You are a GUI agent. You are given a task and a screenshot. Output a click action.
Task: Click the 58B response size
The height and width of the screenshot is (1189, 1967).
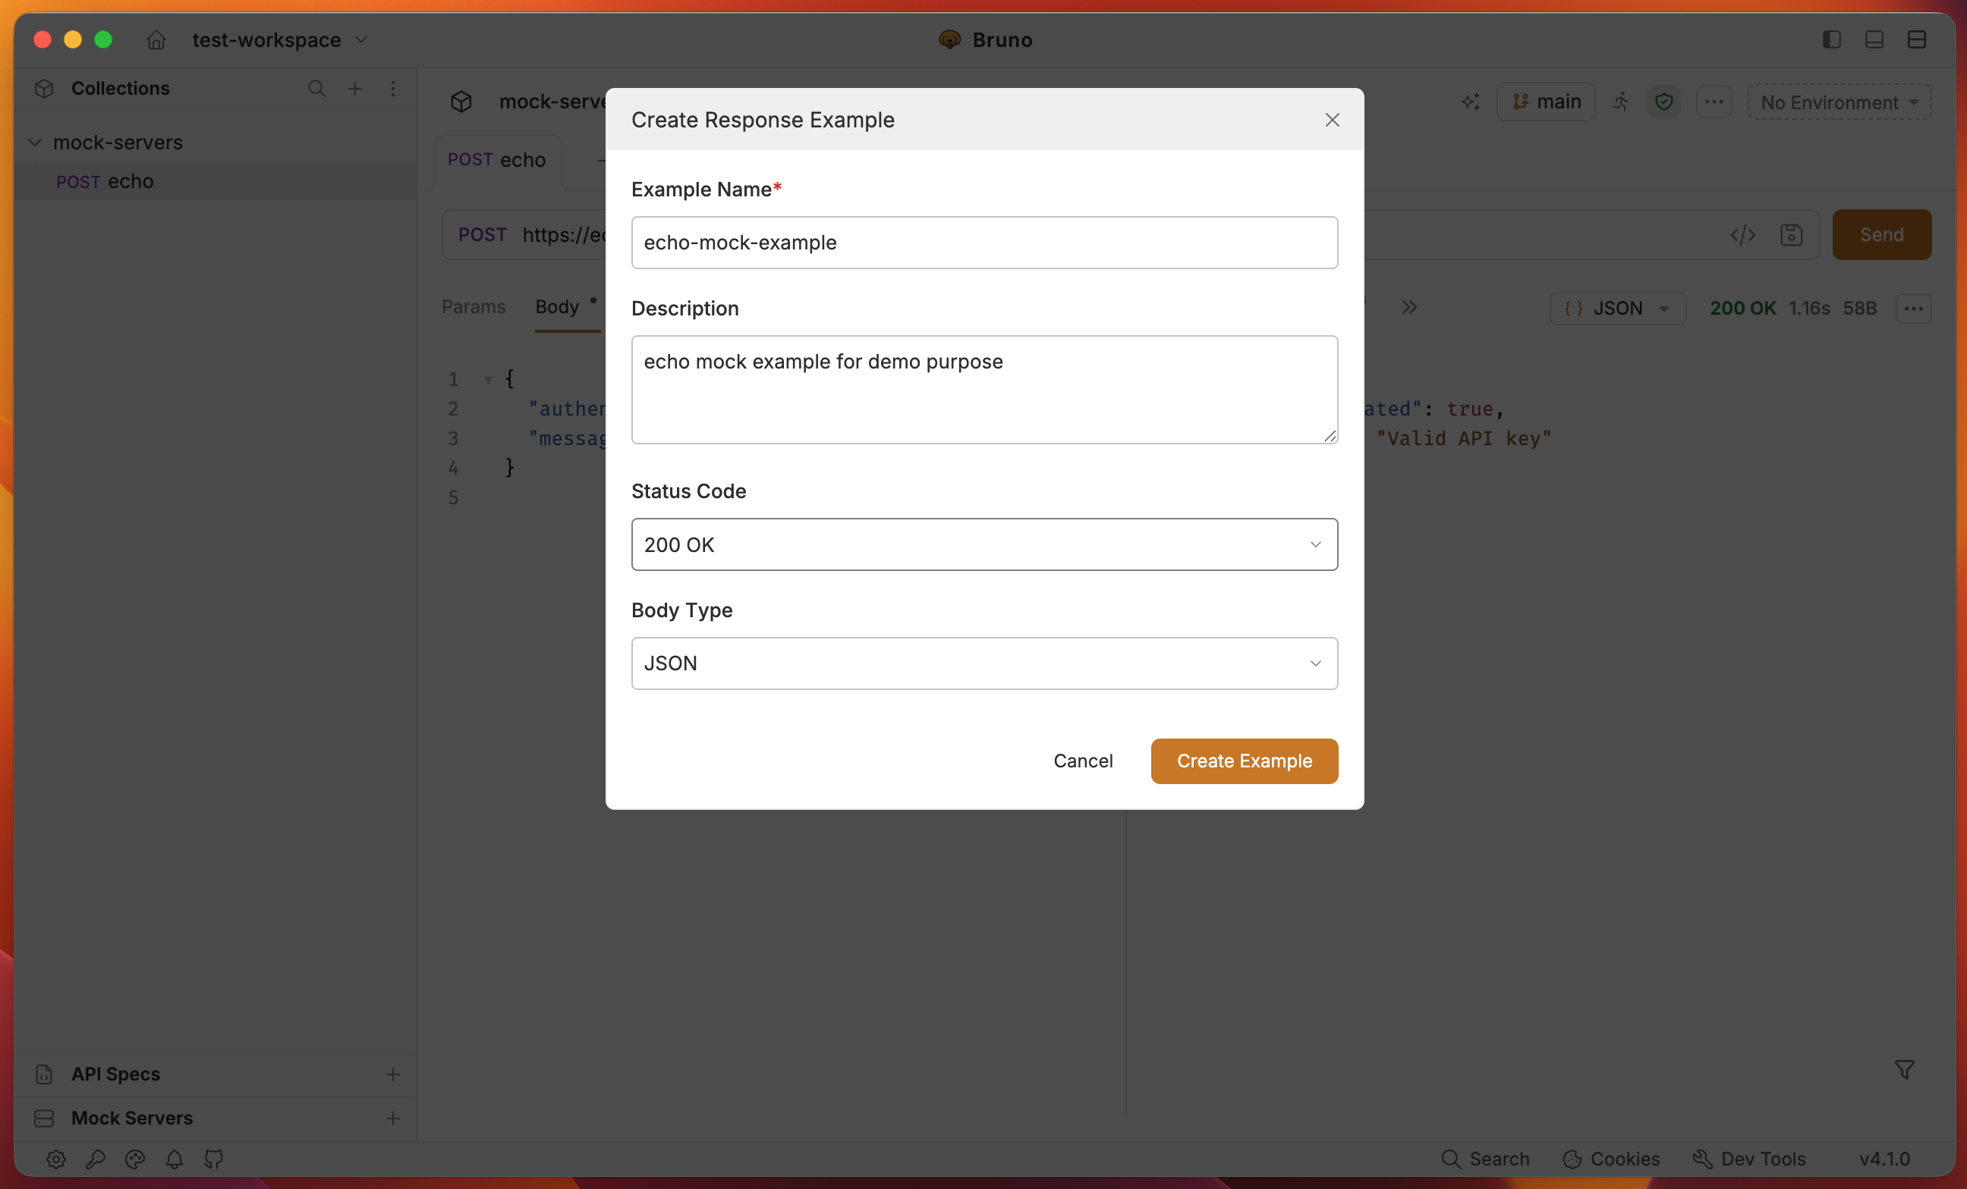[1860, 309]
